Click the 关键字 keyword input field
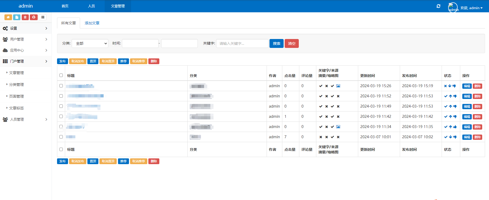Image resolution: width=489 pixels, height=200 pixels. tap(242, 43)
